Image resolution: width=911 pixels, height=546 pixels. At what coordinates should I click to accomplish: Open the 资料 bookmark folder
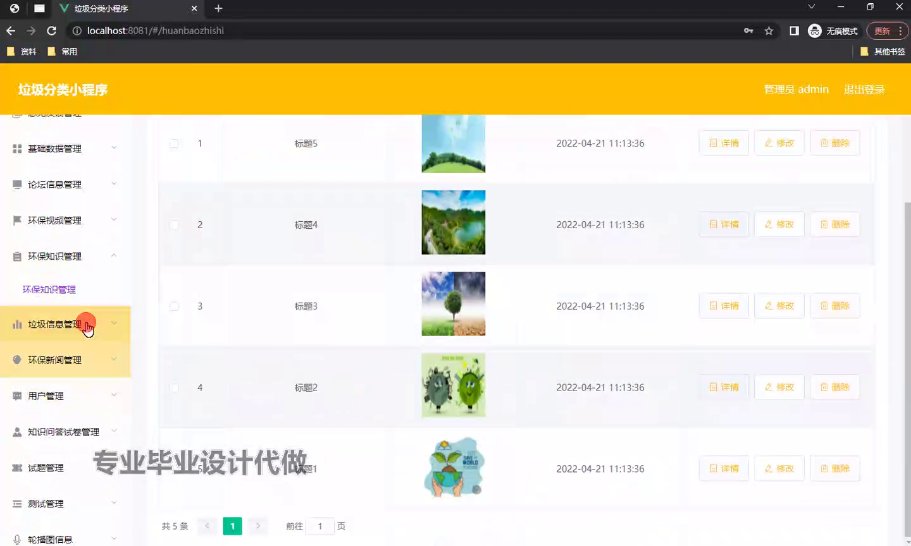coord(22,52)
